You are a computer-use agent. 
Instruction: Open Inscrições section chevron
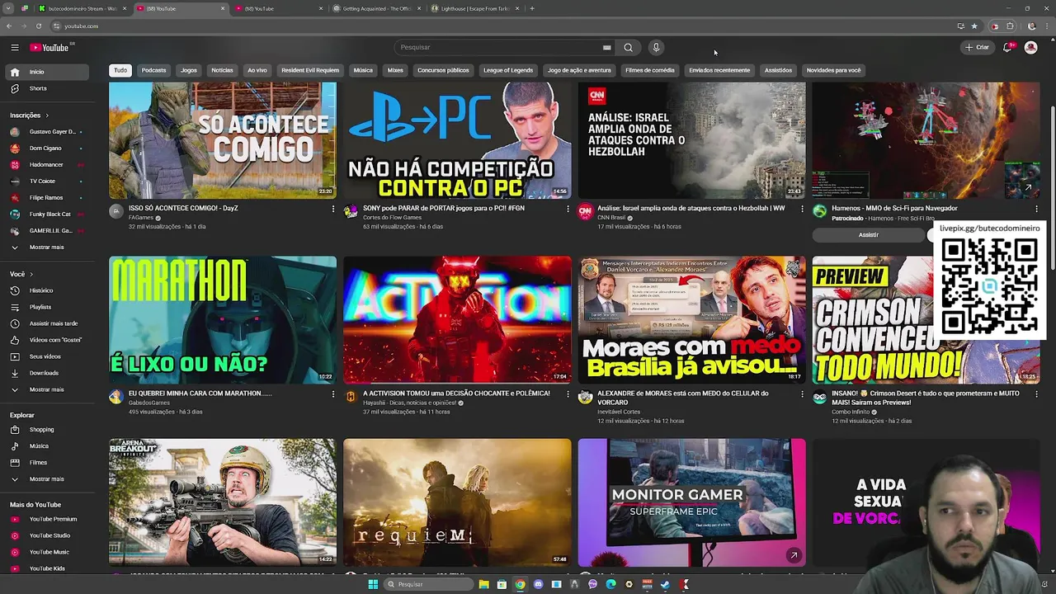47,115
